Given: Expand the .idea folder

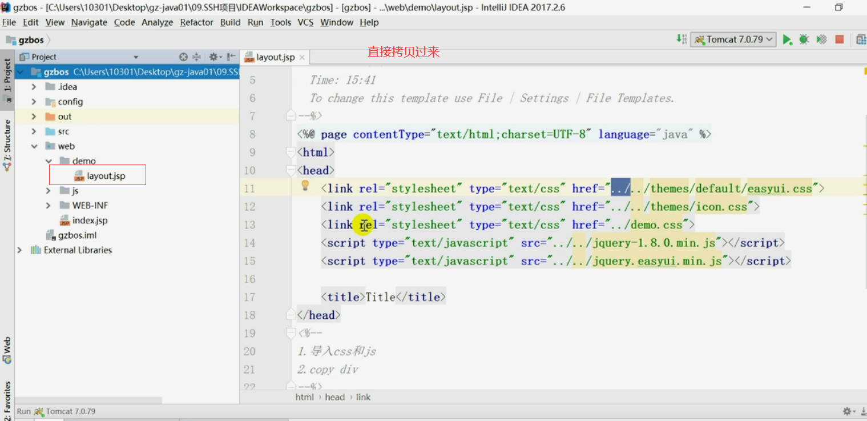Looking at the screenshot, I should 34,87.
